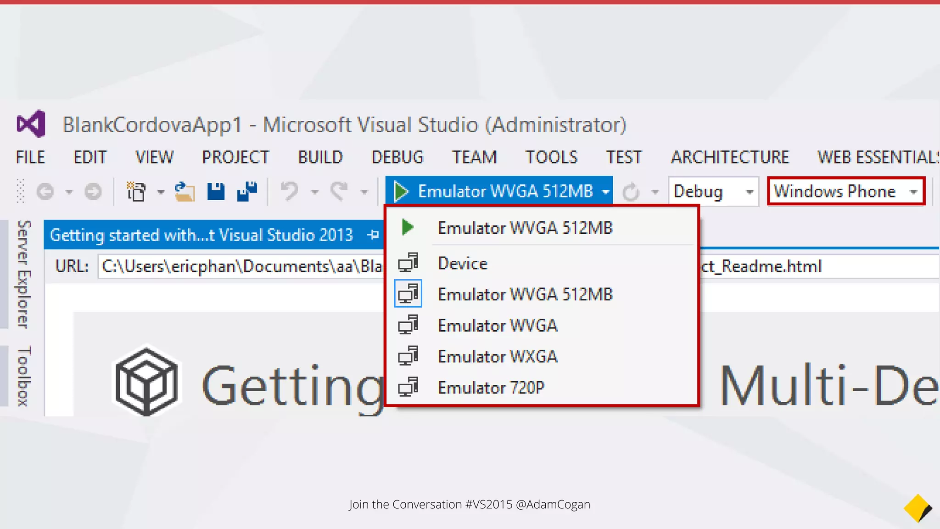940x529 pixels.
Task: Click the Save floppy disk icon
Action: pos(216,191)
